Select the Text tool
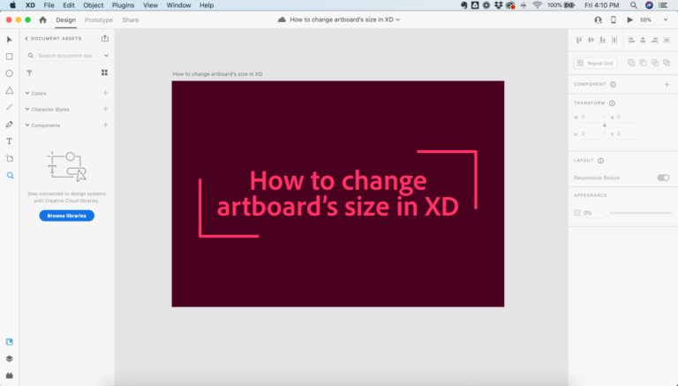 (9, 141)
